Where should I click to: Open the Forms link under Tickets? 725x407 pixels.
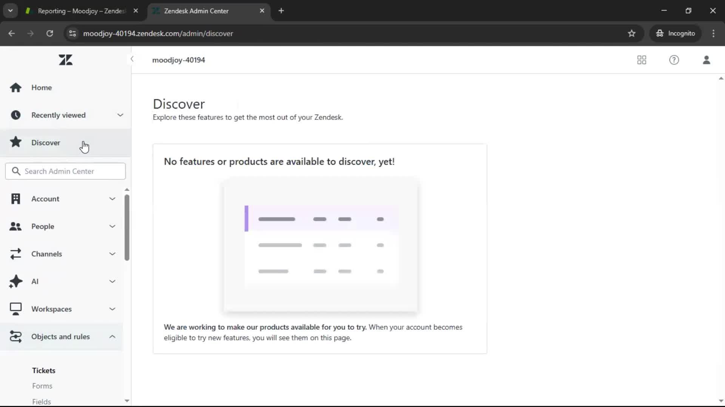click(x=42, y=386)
